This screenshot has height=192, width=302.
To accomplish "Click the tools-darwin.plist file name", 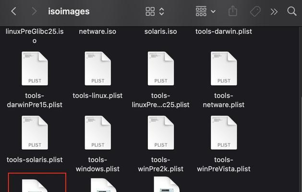I will 224,31.
